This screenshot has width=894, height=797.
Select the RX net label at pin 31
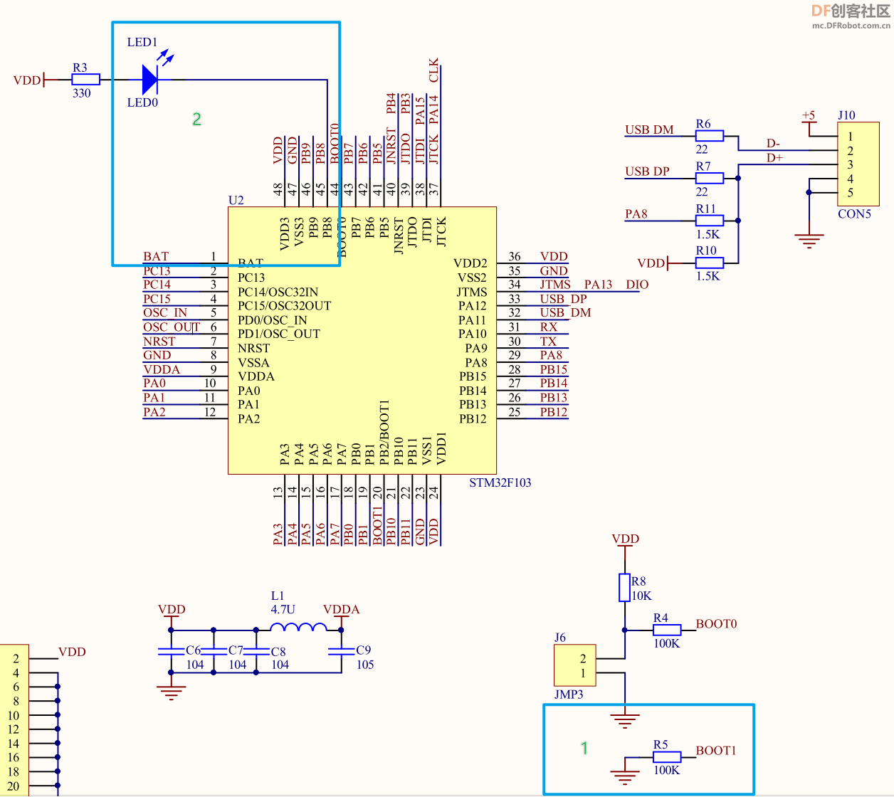[548, 327]
